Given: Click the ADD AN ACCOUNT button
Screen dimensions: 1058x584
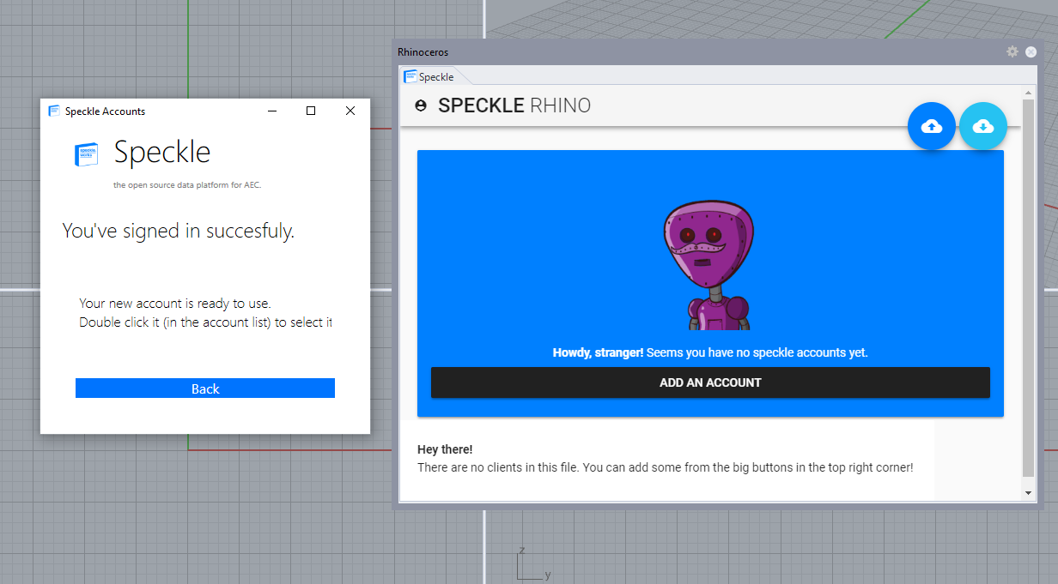Looking at the screenshot, I should tap(710, 382).
